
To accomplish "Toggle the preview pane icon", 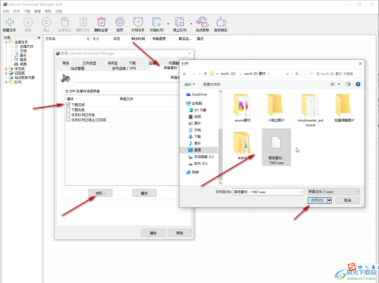I will pyautogui.click(x=348, y=84).
